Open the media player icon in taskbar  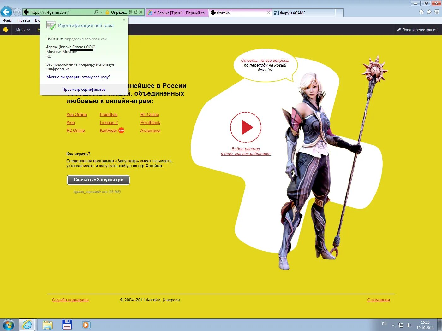coord(86,325)
